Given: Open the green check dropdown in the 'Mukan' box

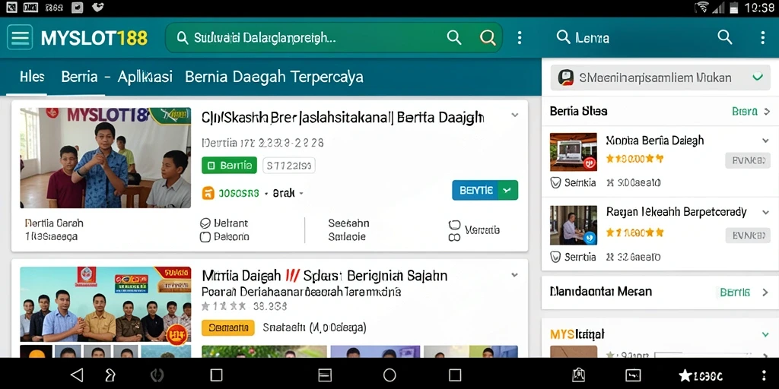Looking at the screenshot, I should [758, 77].
